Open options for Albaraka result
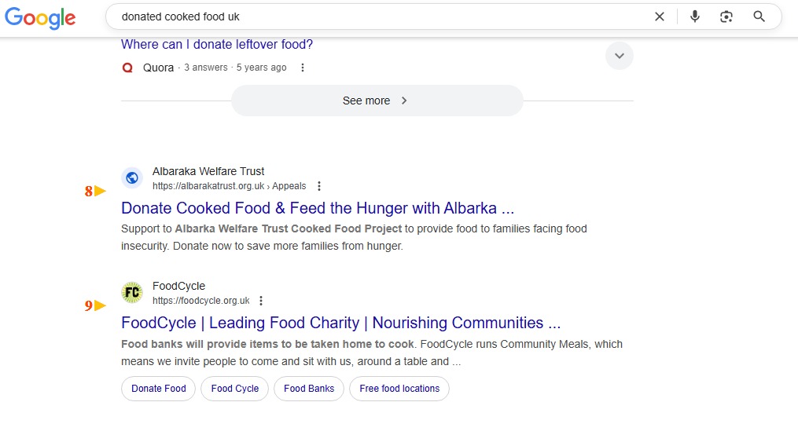 pos(319,186)
